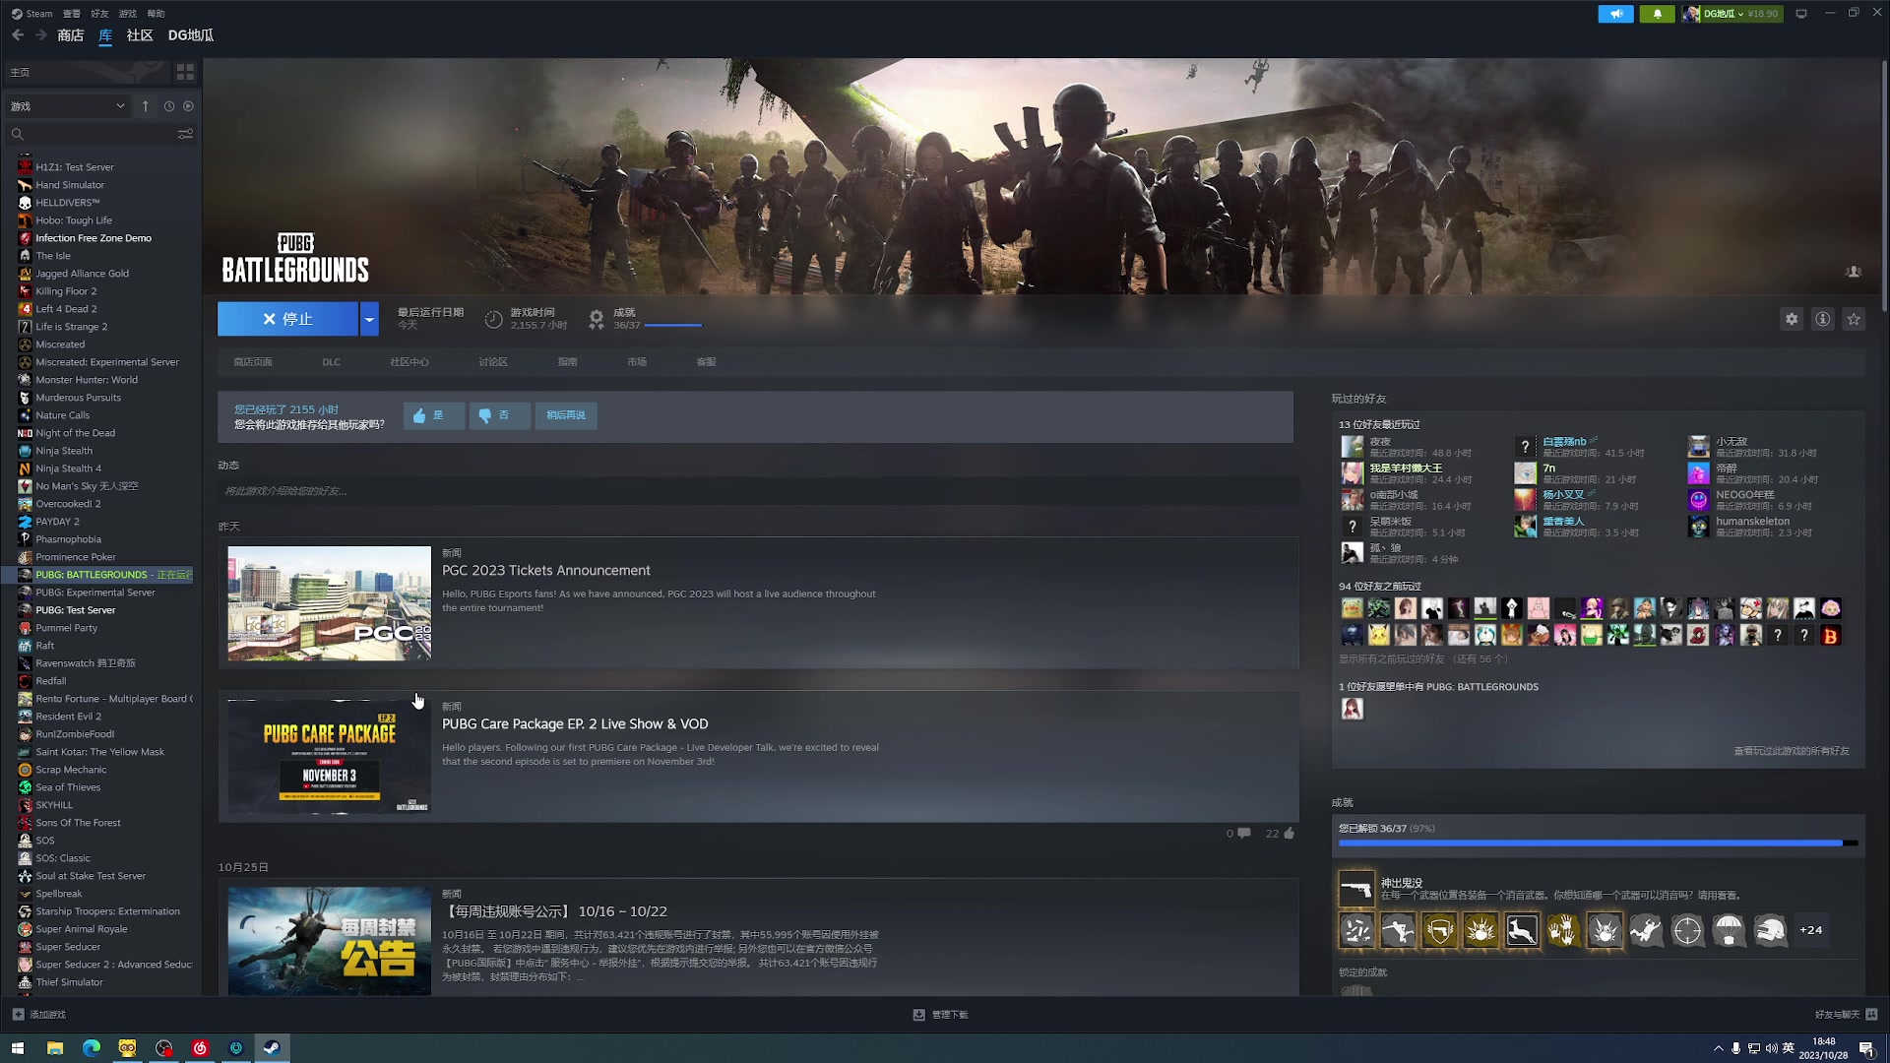
Task: Click the header achievements progress bar
Action: (673, 325)
